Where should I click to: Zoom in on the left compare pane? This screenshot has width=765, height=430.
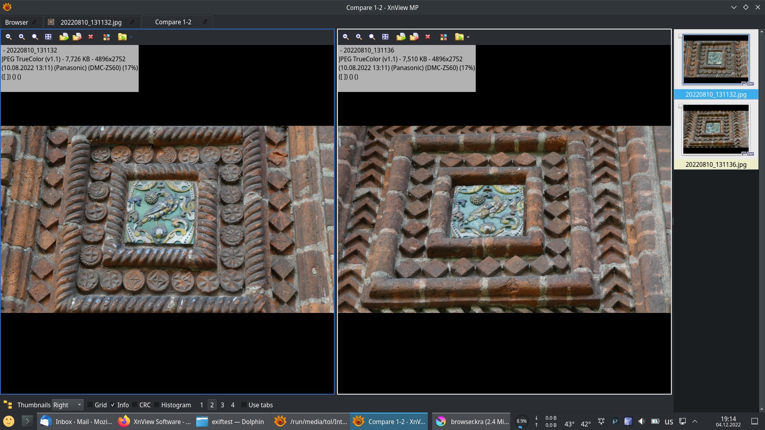[x=22, y=37]
